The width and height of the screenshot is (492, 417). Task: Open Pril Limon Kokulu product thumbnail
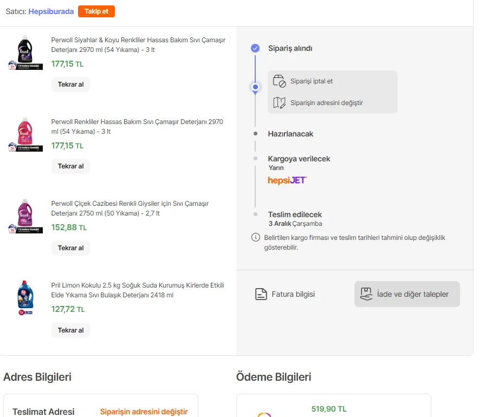[x=25, y=297]
